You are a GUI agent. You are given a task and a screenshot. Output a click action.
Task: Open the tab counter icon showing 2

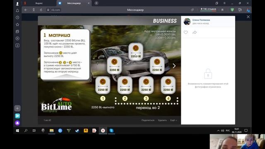point(17,45)
